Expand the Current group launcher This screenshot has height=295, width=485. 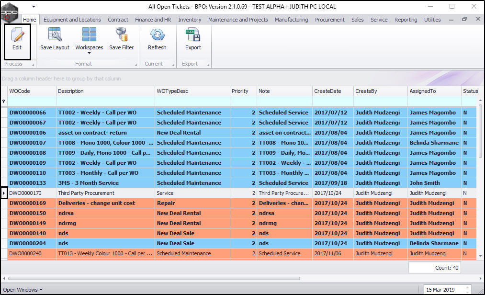click(x=173, y=65)
